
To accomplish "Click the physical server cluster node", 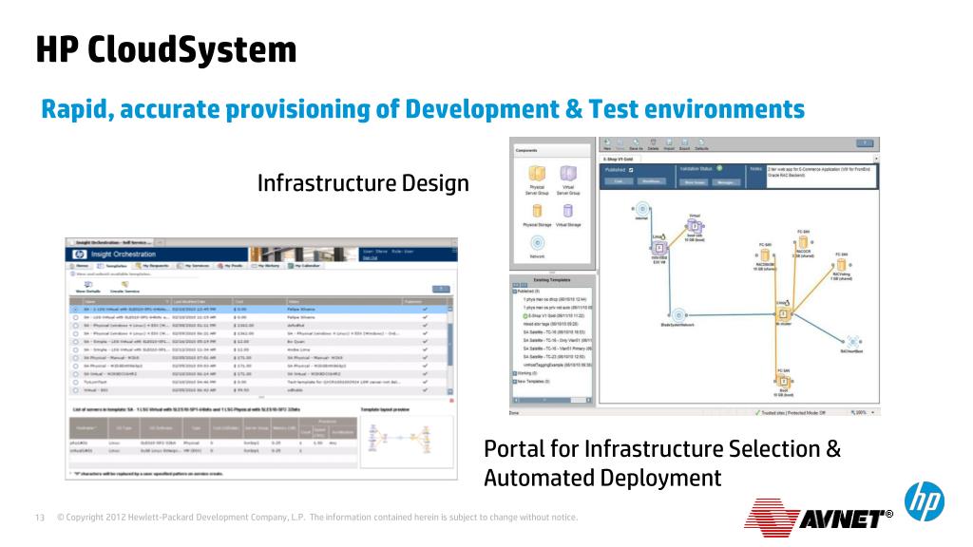I will click(x=783, y=314).
